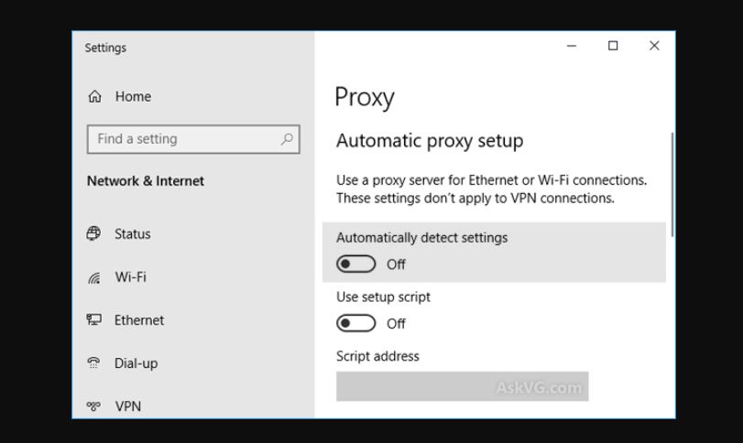Select Dial-up in sidebar
The image size is (743, 443).
coord(136,363)
